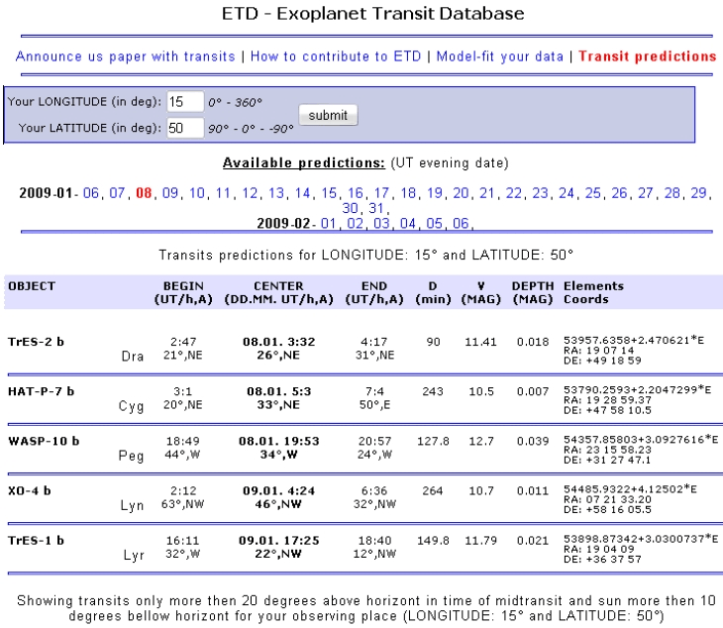Viewport: 723px width, 628px height.
Task: Select prediction date 2009-01-25
Action: click(593, 193)
